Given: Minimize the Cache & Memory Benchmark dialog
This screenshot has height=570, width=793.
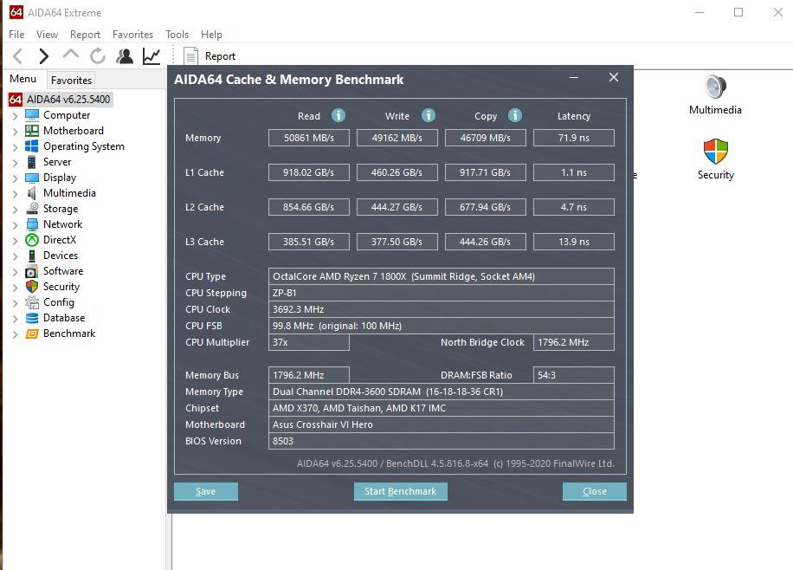Looking at the screenshot, I should [574, 78].
